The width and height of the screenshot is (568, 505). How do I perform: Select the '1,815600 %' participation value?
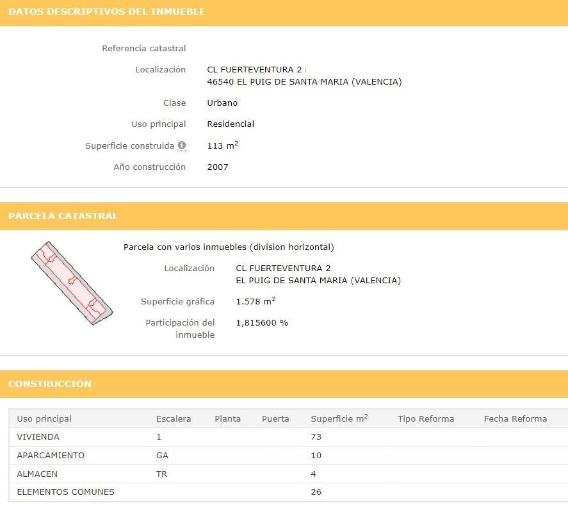point(262,322)
